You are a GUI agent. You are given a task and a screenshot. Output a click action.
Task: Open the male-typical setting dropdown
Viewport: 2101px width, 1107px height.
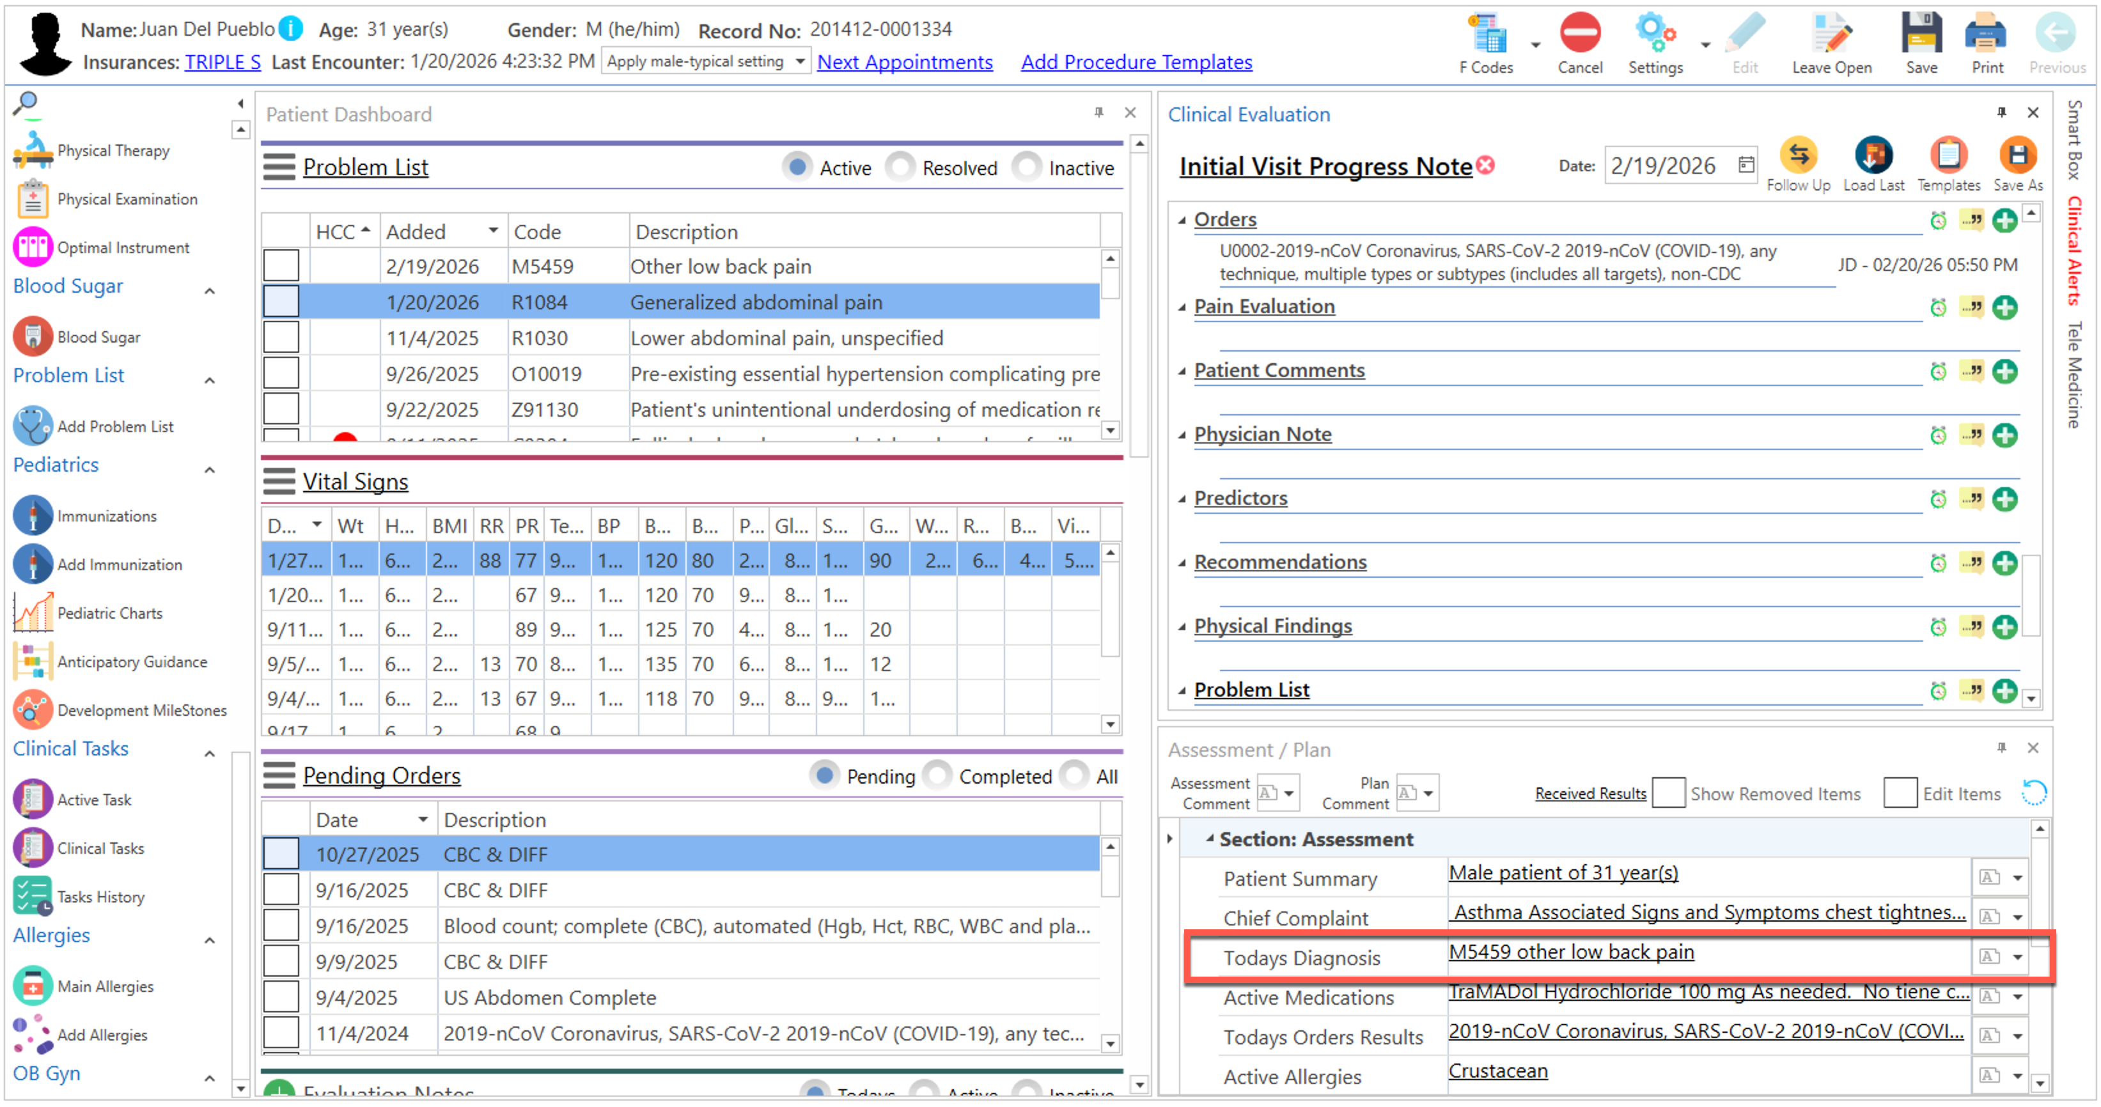799,62
